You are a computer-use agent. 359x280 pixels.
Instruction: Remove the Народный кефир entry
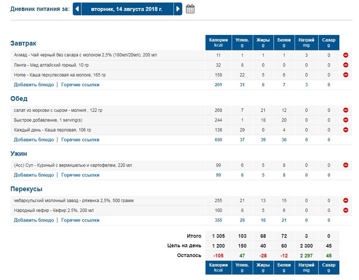click(x=346, y=210)
